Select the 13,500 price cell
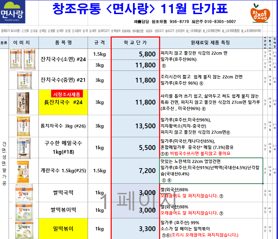Viewport: 278px width, 239px height. pyautogui.click(x=135, y=126)
